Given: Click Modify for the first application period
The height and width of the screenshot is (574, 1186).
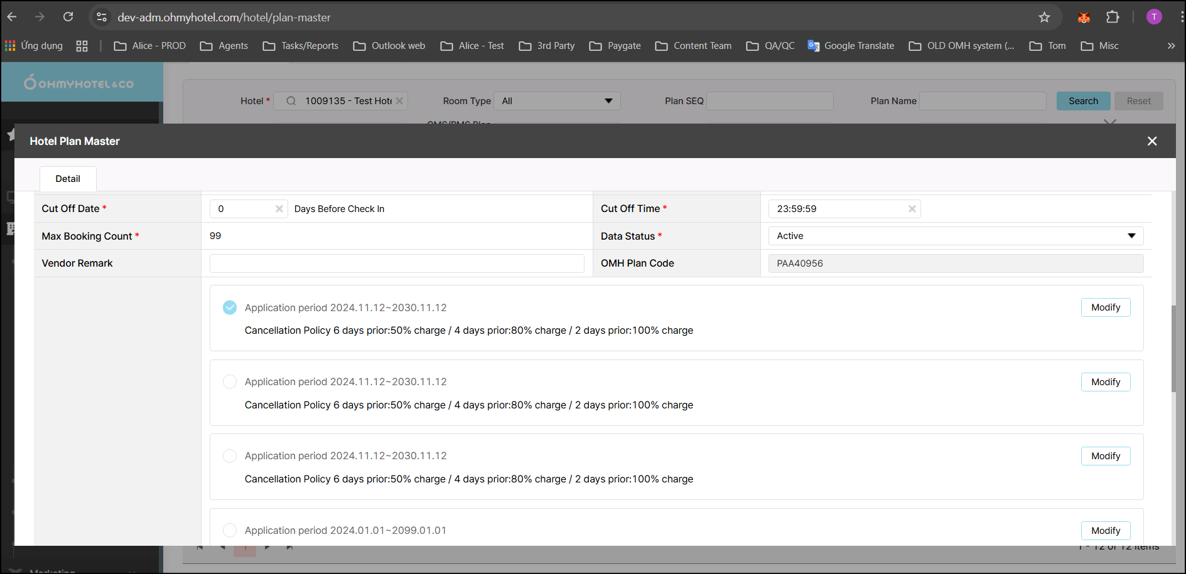Looking at the screenshot, I should 1105,307.
